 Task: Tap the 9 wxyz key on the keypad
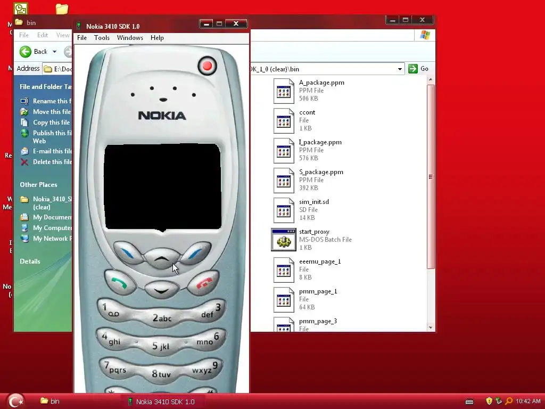coord(205,368)
